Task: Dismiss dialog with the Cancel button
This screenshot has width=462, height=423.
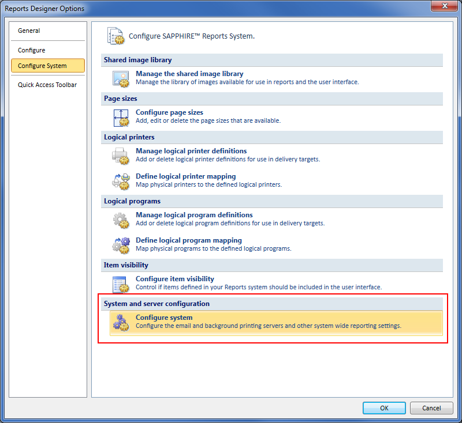Action: [431, 408]
